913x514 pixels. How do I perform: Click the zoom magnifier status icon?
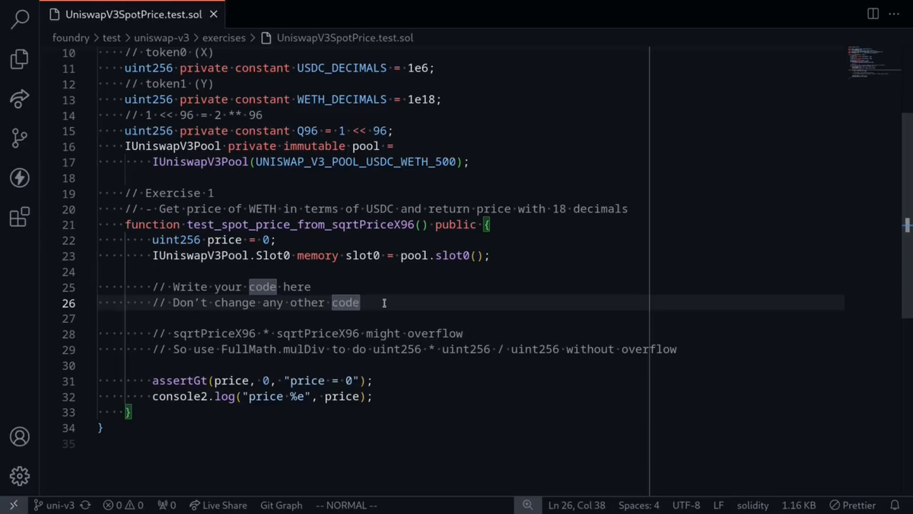527,505
